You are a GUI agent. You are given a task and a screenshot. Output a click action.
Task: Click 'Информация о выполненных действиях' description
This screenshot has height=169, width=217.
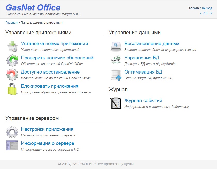click(x=156, y=107)
